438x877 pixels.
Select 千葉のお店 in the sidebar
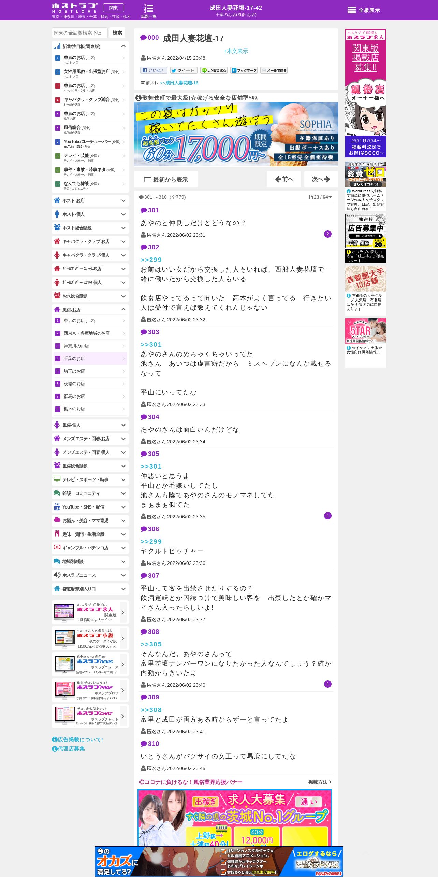click(x=90, y=359)
